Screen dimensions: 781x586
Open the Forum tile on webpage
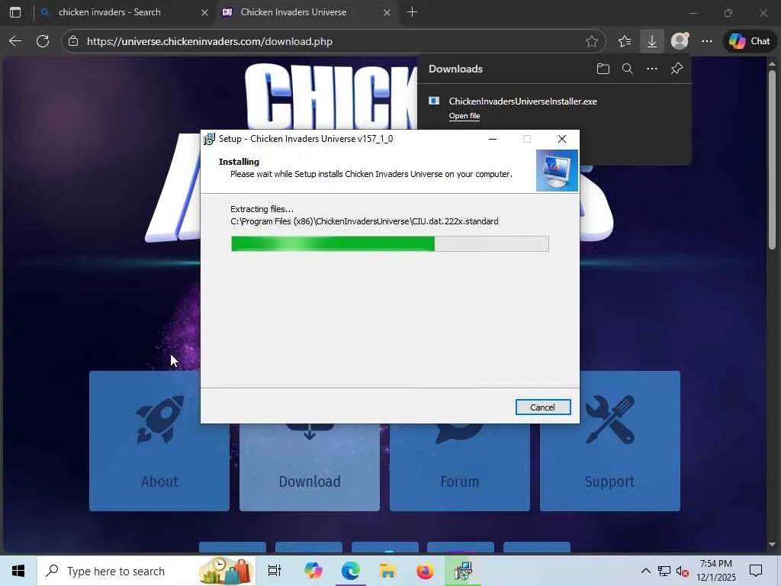click(x=459, y=467)
